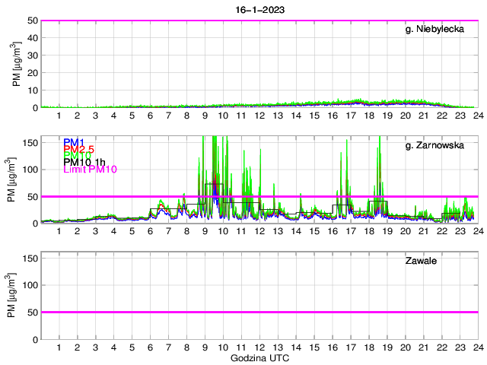487x365 pixels.
Task: Click hour 24 tick label under Niebylecka panel
Action: pyautogui.click(x=477, y=116)
